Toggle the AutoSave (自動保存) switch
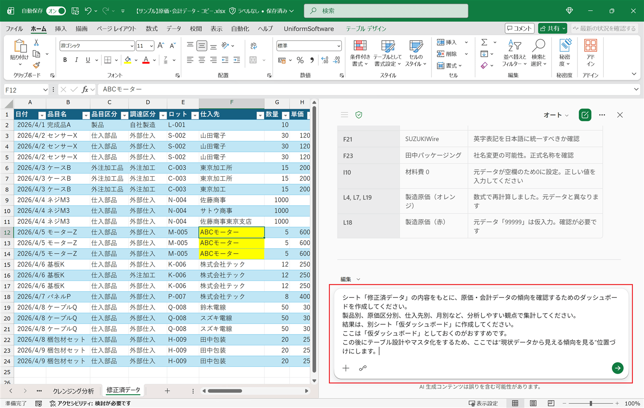Screen dimensions: 644x408 point(56,11)
